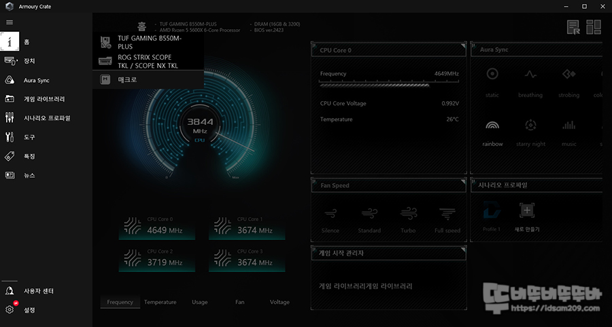Click the dashboard grid layout icon
This screenshot has width=612, height=327.
tap(594, 27)
